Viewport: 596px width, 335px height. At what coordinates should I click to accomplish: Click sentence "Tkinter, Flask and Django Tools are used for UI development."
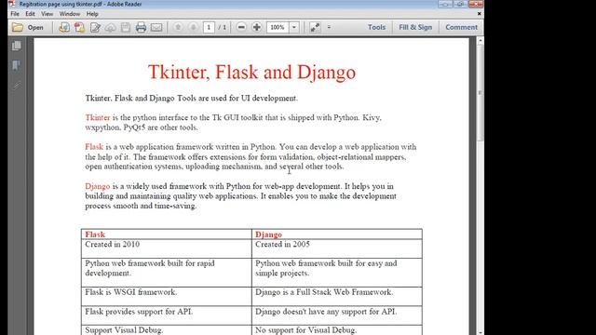tap(191, 98)
